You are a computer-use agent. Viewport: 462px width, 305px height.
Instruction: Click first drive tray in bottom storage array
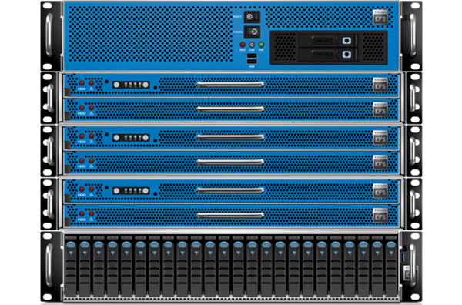click(71, 266)
